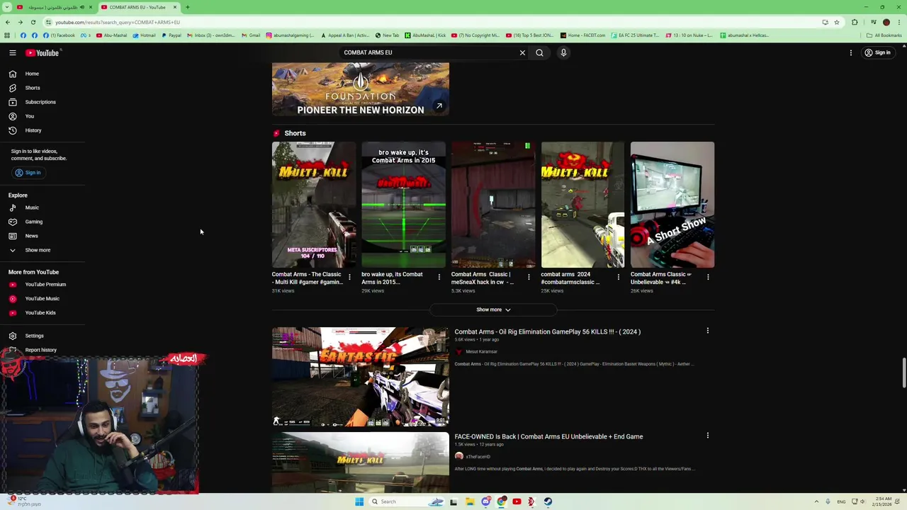Expand Show more in the sidebar
The height and width of the screenshot is (510, 907).
(38, 250)
